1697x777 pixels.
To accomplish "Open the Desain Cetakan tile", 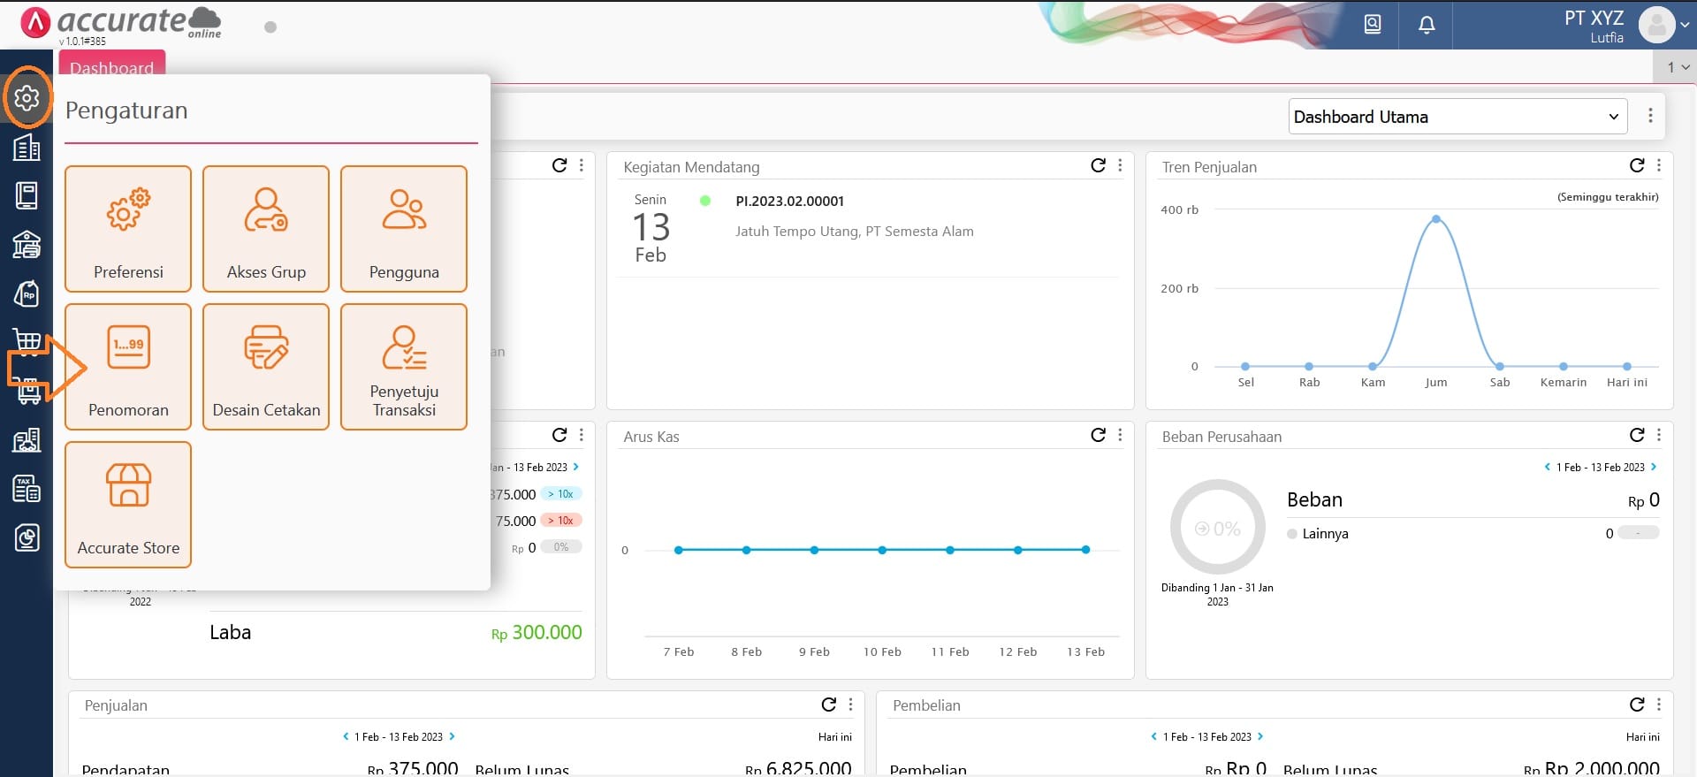I will click(266, 367).
